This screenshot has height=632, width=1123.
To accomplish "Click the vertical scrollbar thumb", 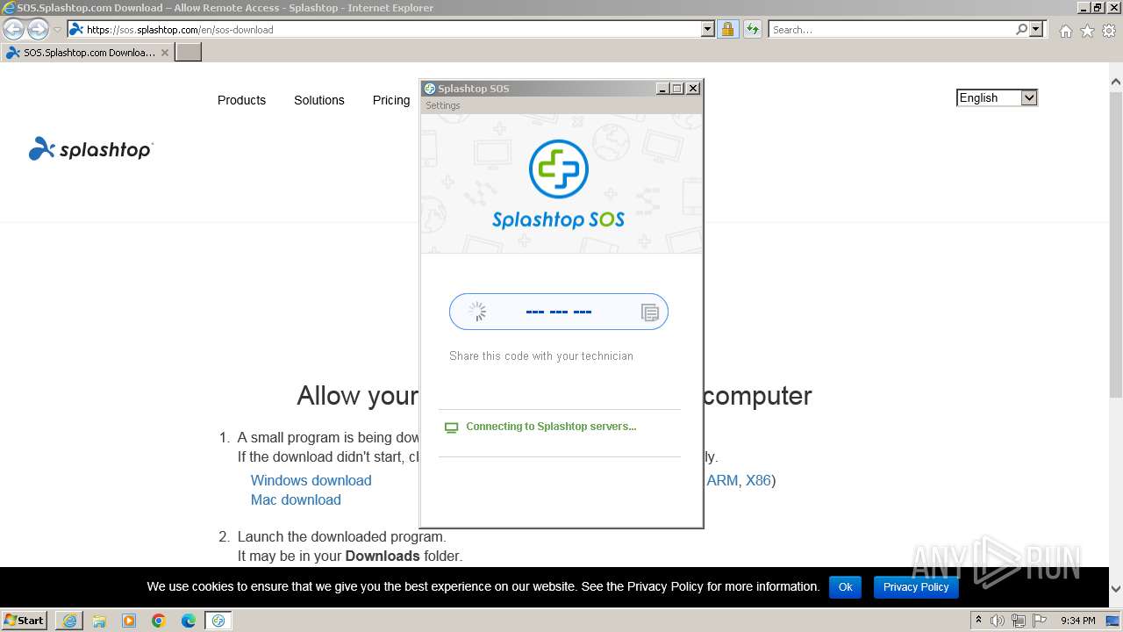I will click(x=1115, y=244).
